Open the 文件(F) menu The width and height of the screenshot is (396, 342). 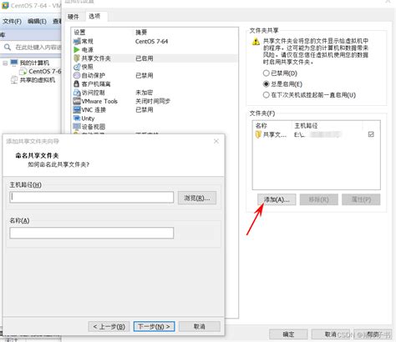pyautogui.click(x=12, y=21)
